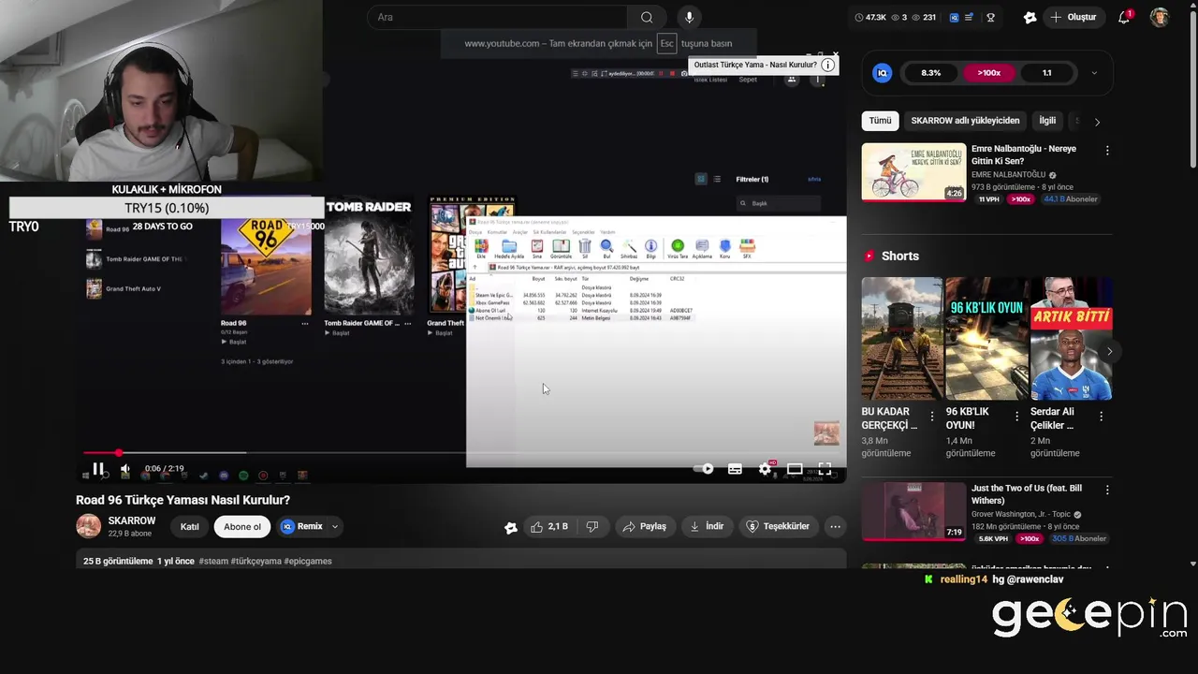Expand the vidIQ Remix dropdown arrow
The width and height of the screenshot is (1198, 674).
pos(334,527)
